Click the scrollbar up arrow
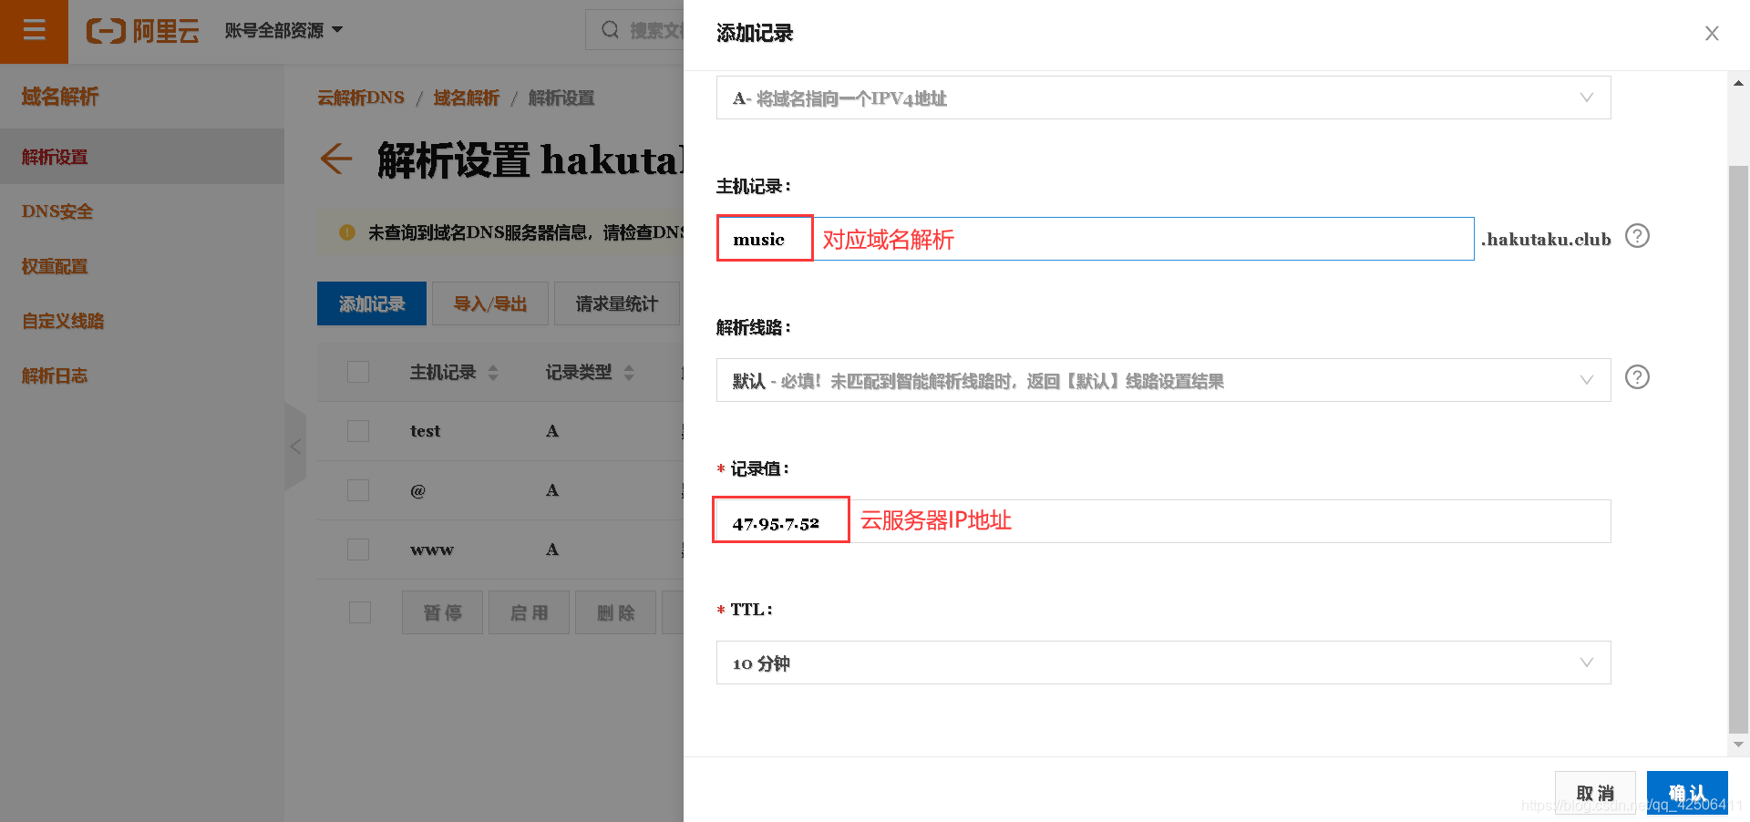This screenshot has width=1750, height=822. [1738, 83]
